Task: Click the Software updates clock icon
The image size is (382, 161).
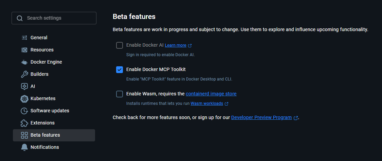Action: 24,111
